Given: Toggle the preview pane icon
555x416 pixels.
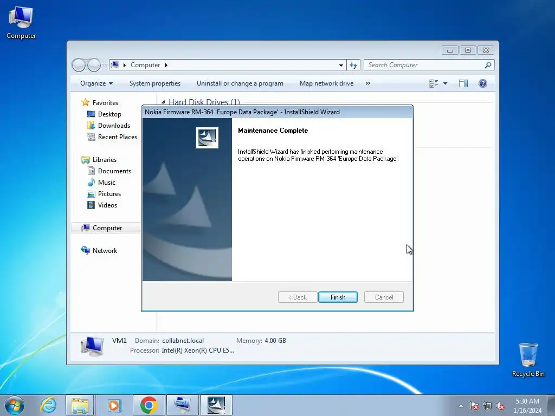Looking at the screenshot, I should (x=463, y=83).
